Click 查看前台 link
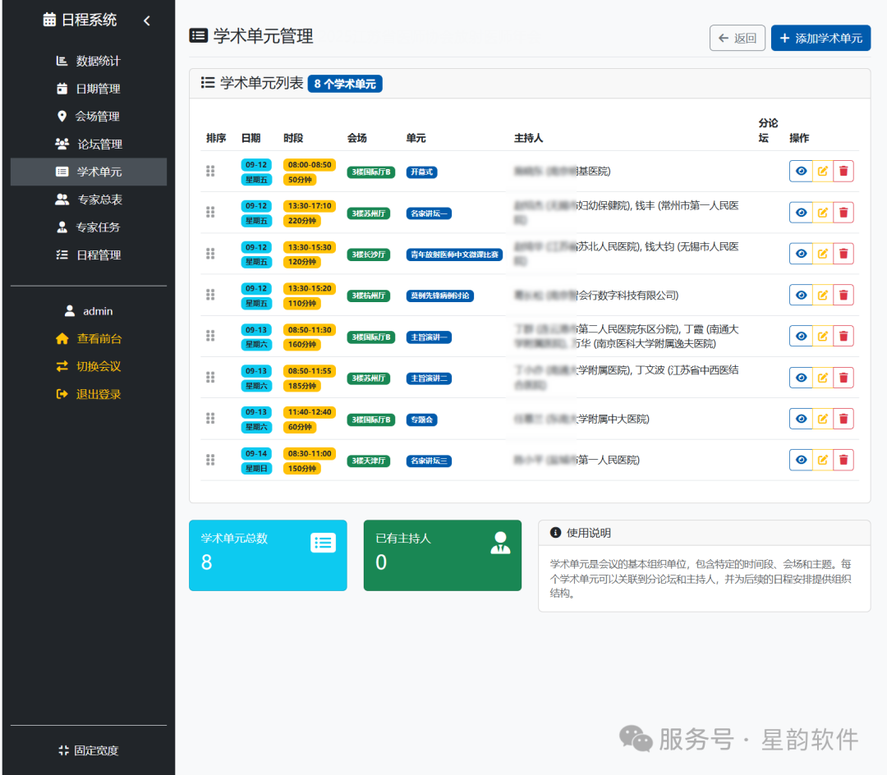Image resolution: width=887 pixels, height=775 pixels. tap(88, 338)
